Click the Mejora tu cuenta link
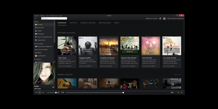Screen dimensions: 218x109 pos(152,18)
